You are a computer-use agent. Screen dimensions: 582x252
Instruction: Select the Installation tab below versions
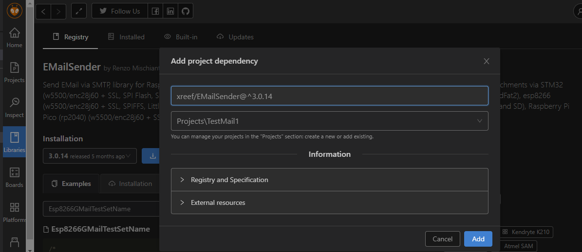130,184
